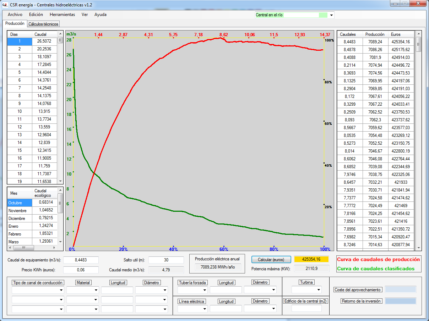The image size is (429, 321).
Task: Click the Euros value 421933
Action: [401, 182]
